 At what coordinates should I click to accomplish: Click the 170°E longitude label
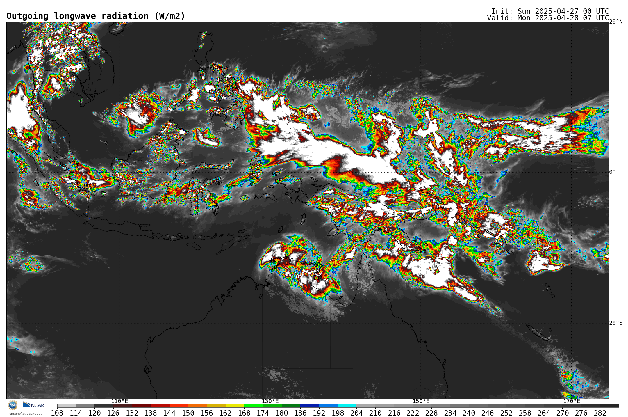pos(572,401)
